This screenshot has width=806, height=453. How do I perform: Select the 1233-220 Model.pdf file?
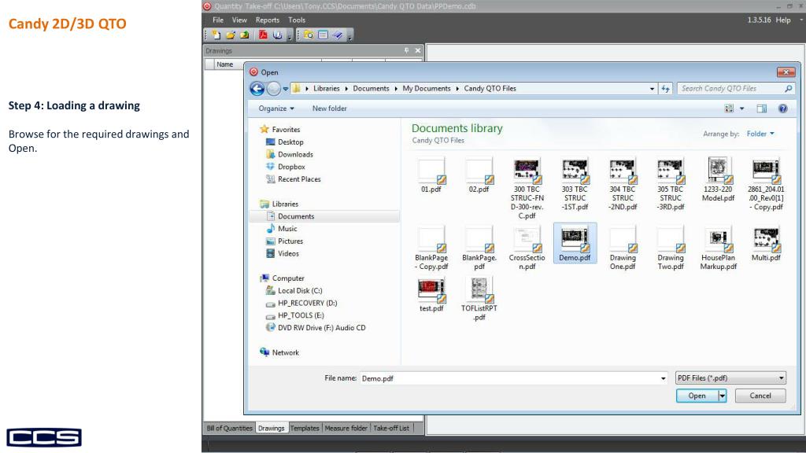718,180
